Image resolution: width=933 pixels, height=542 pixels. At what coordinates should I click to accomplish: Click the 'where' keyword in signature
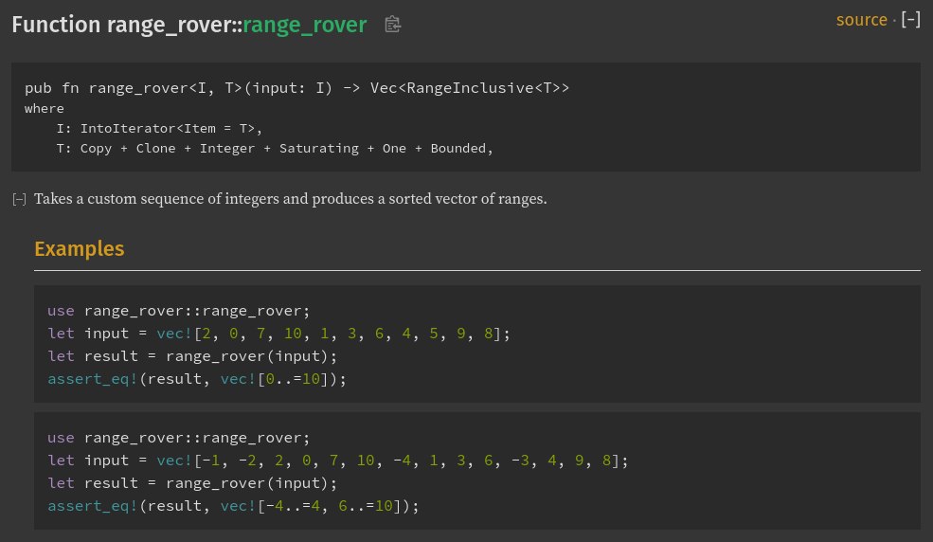44,109
